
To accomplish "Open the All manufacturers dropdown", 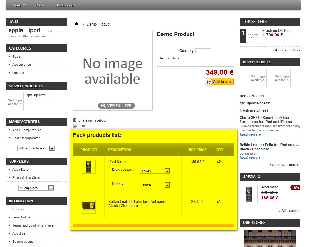I will (x=36, y=148).
